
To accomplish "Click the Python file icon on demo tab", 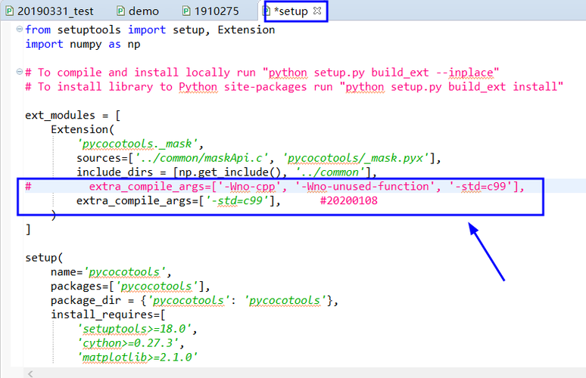I will point(120,11).
